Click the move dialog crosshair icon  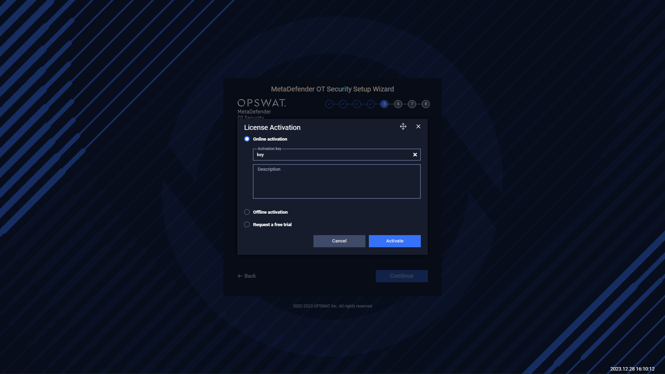(x=403, y=126)
